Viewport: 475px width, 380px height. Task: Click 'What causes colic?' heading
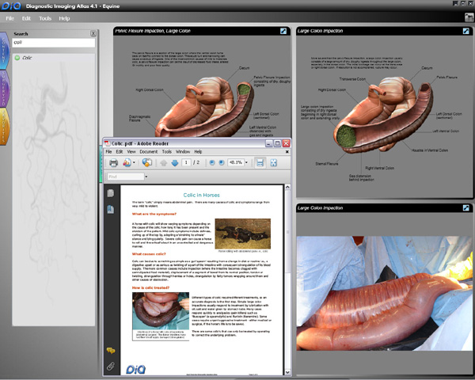click(149, 254)
